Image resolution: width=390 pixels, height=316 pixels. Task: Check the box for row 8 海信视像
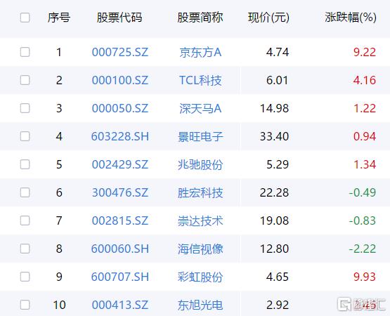pos(25,249)
